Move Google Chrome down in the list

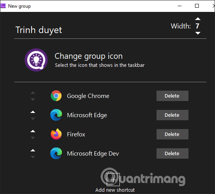coord(33,99)
